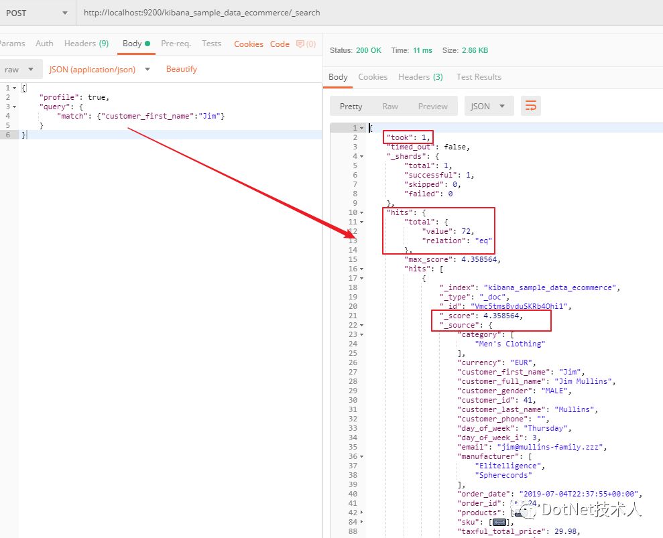Collapse the "manufacturer" fold arrow
The height and width of the screenshot is (538, 663).
[x=361, y=456]
